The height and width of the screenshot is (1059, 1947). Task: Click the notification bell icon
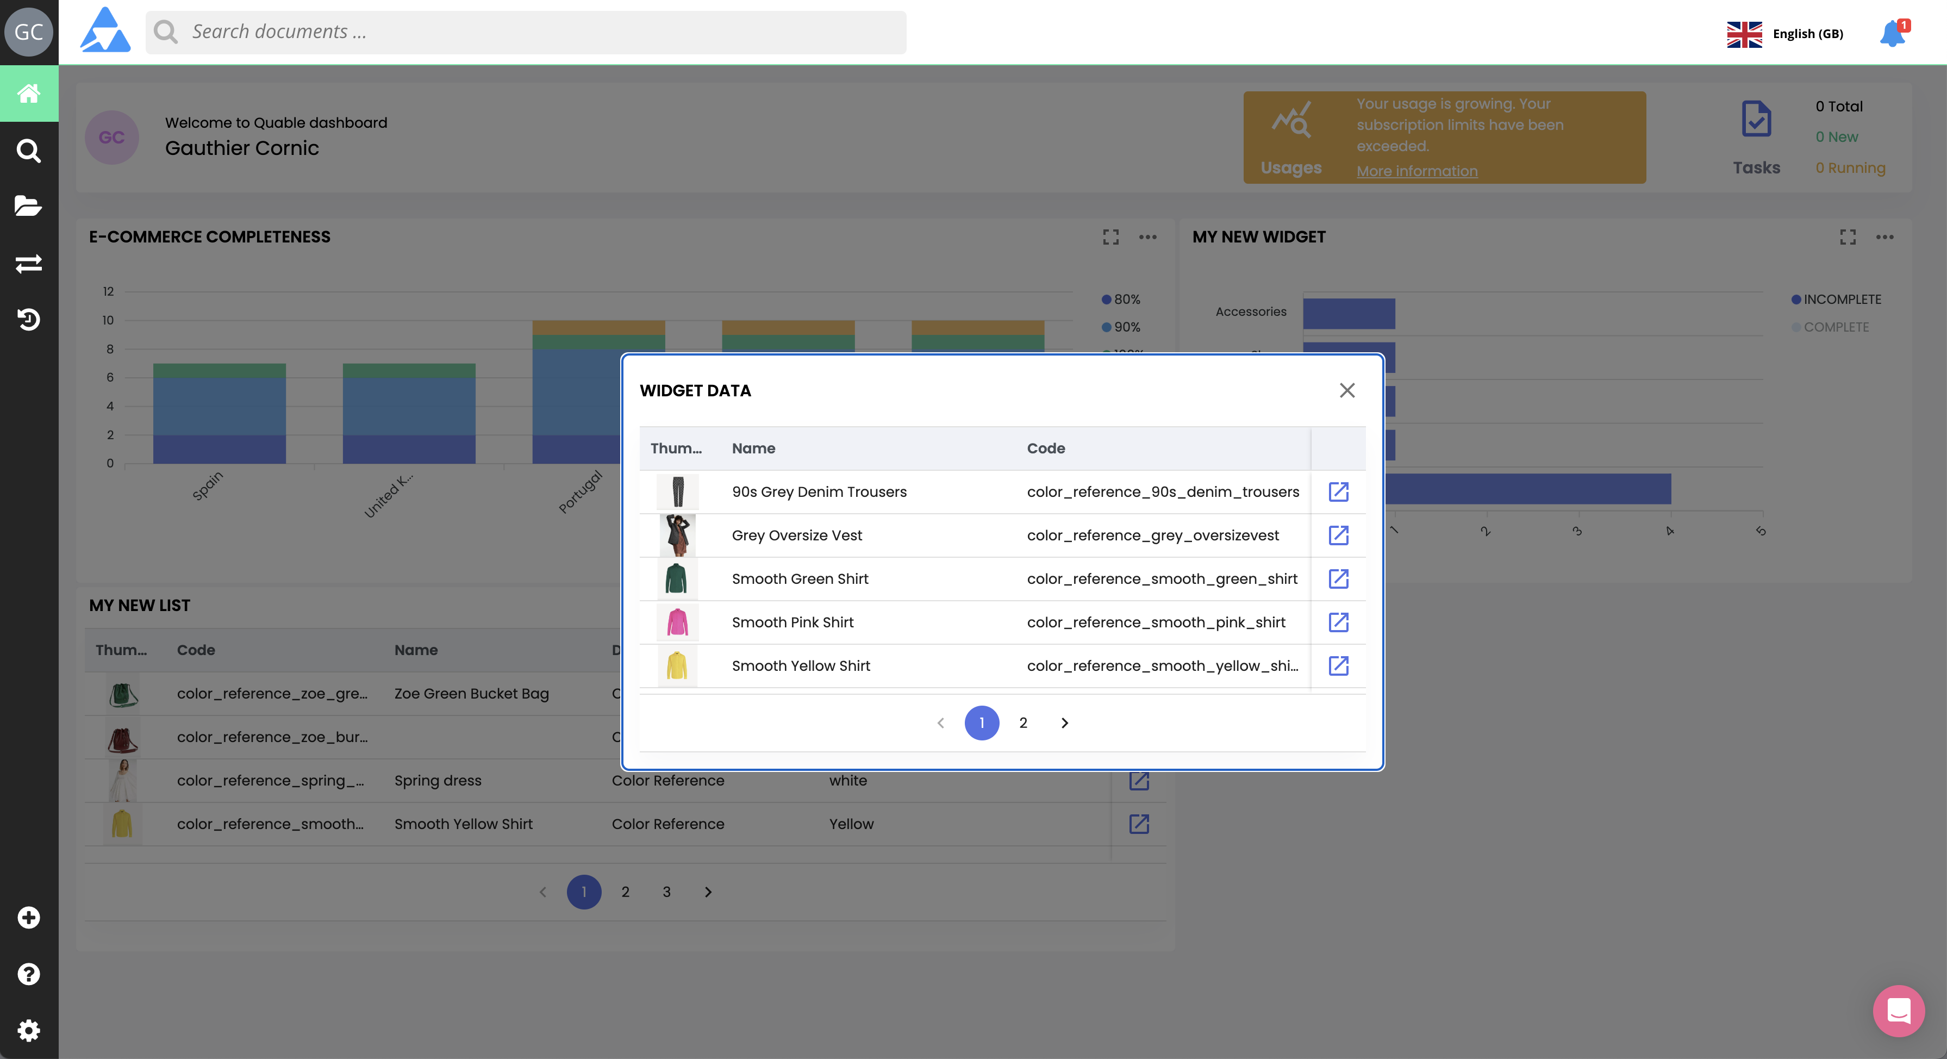(1893, 33)
